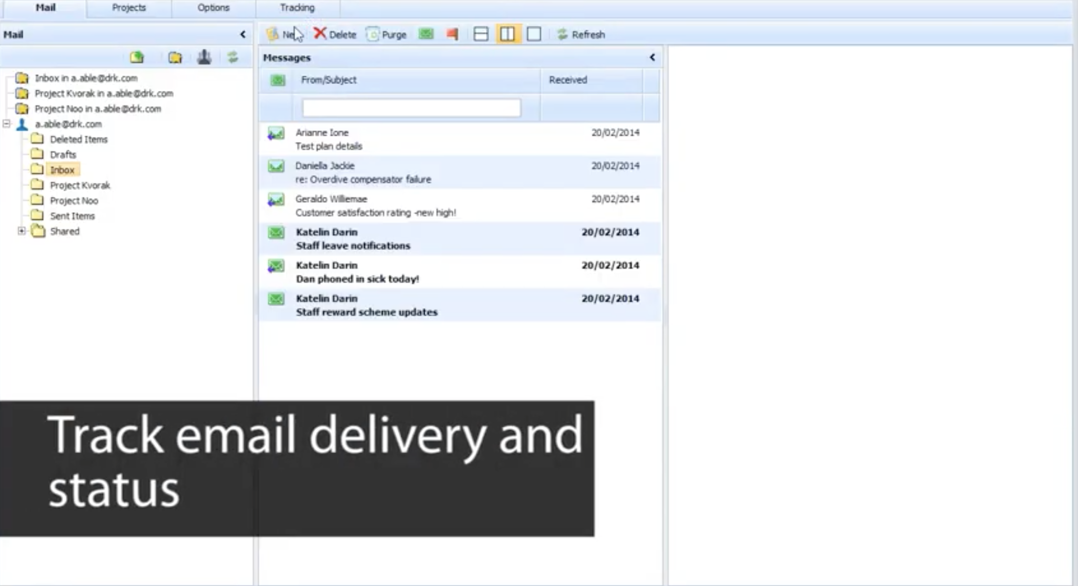1078x586 pixels.
Task: Open the Staff leave notifications message
Action: point(353,246)
